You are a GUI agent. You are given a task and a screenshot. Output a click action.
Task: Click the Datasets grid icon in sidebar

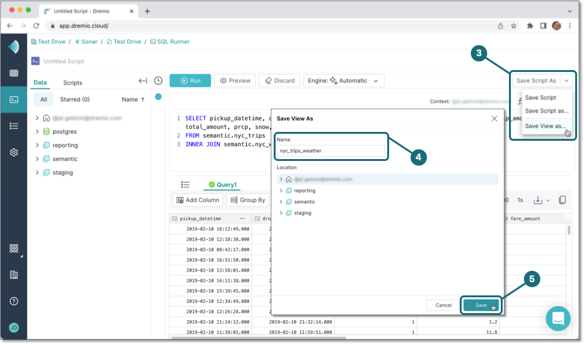tap(13, 73)
